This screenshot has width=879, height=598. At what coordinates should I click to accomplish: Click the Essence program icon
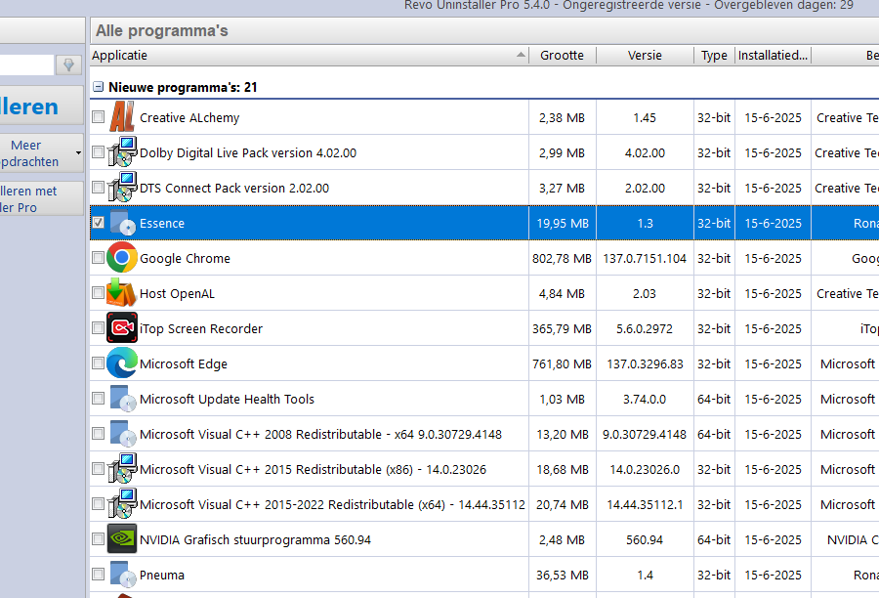[122, 223]
